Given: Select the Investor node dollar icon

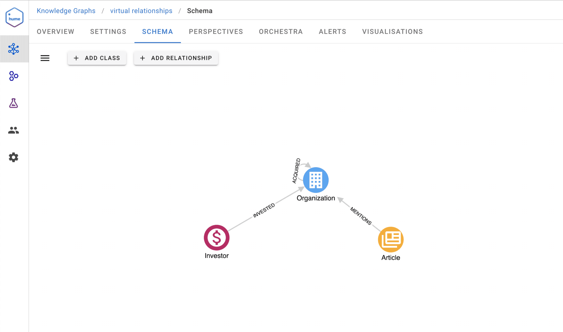Looking at the screenshot, I should [216, 237].
